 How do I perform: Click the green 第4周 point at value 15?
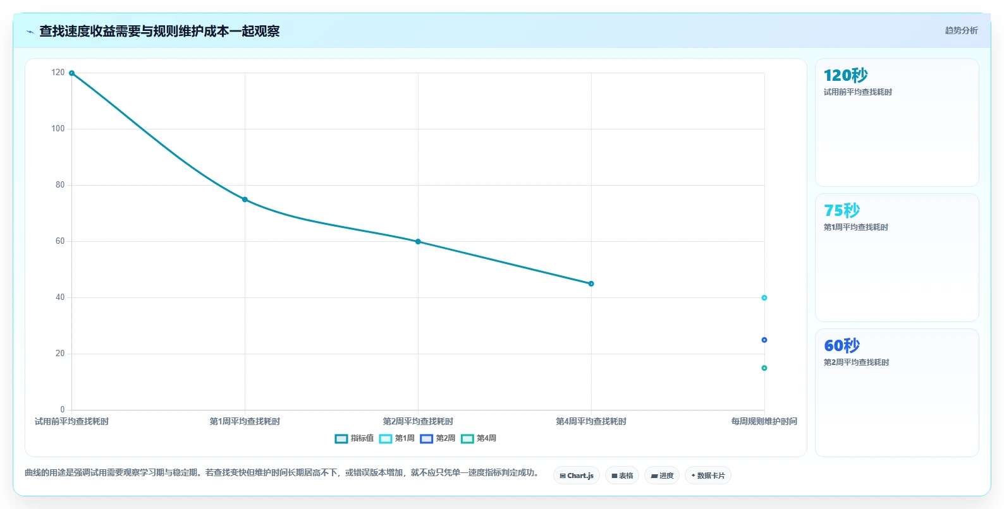pos(764,368)
